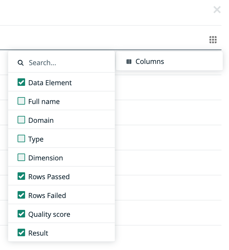Enable the Dimension column checkbox

tap(21, 158)
